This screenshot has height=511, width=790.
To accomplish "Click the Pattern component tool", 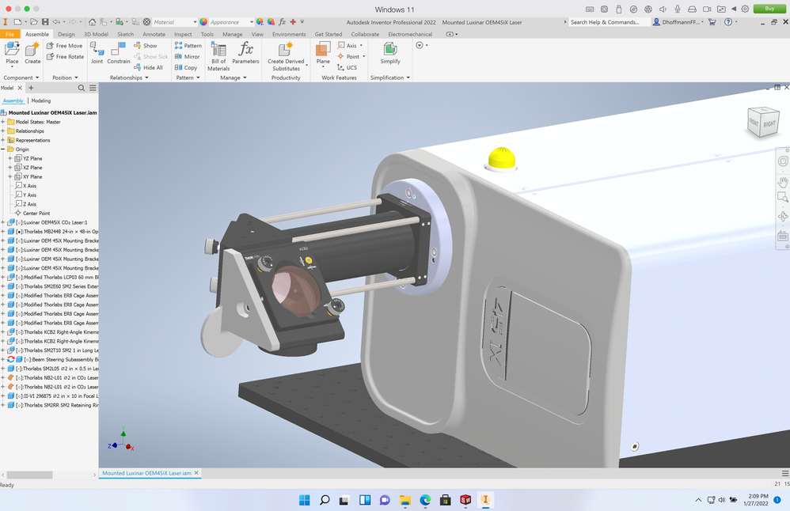I will point(188,45).
